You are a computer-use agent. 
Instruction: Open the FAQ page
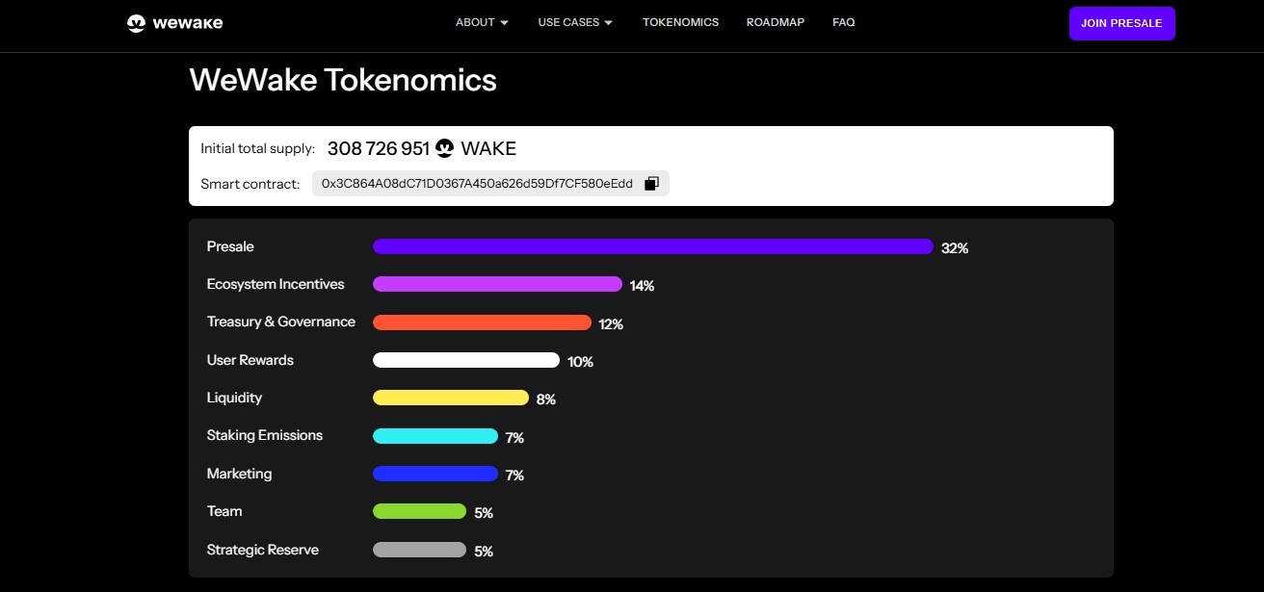[x=843, y=21]
